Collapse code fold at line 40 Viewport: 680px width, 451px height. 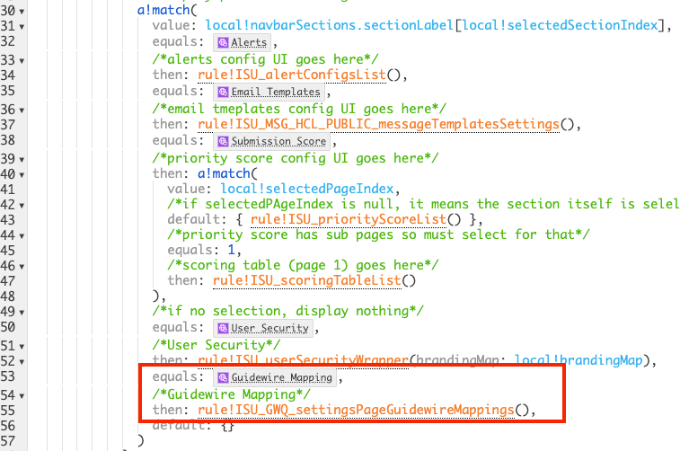22,175
